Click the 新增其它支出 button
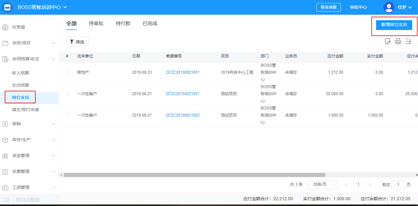Image resolution: width=418 pixels, height=206 pixels. click(394, 25)
